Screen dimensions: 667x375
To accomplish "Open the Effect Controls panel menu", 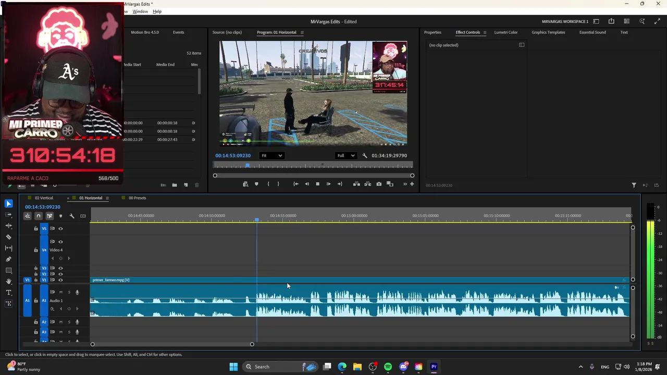I will tap(485, 32).
